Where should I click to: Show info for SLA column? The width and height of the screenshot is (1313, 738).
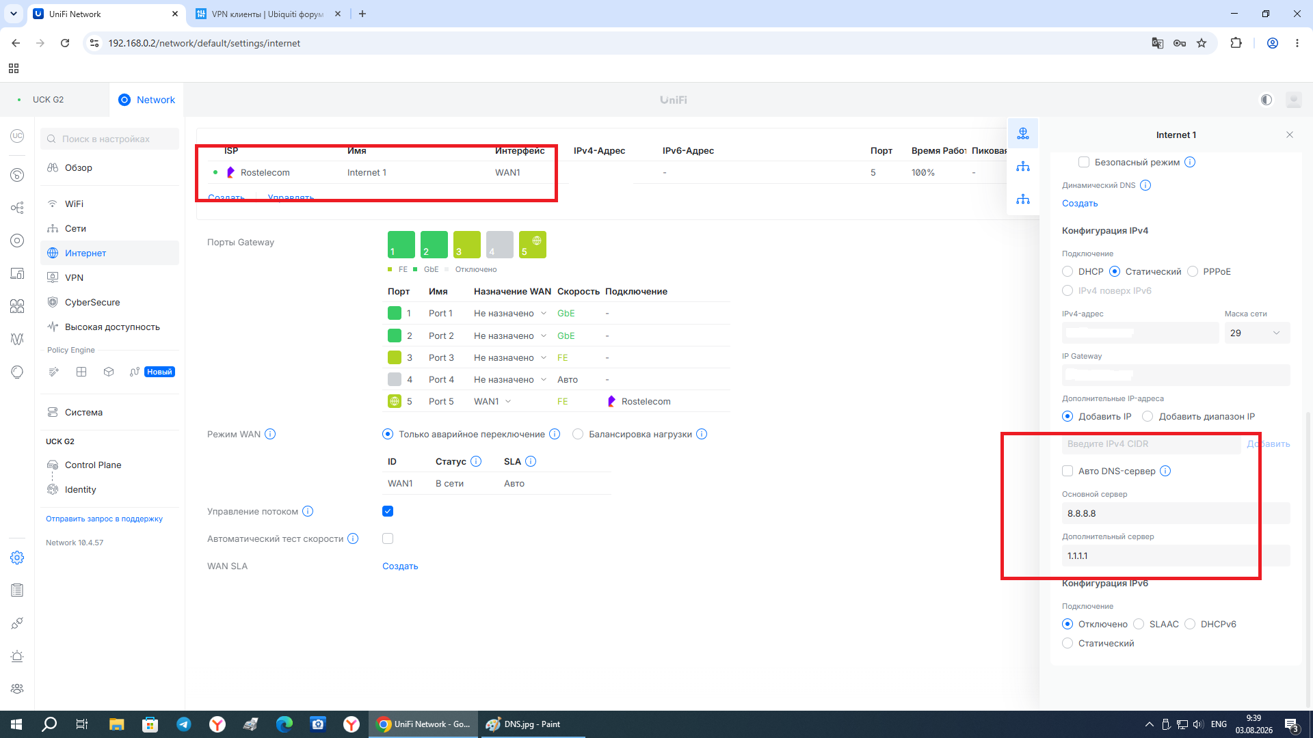click(531, 461)
